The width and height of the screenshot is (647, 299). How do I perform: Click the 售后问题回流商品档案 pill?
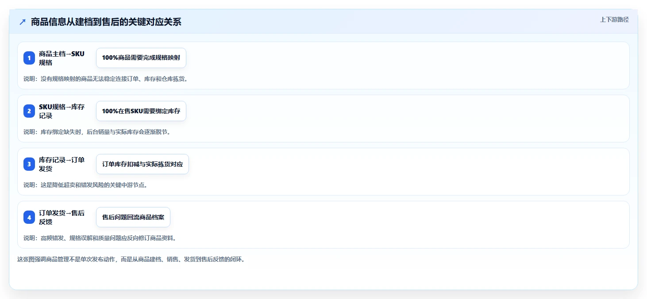click(x=133, y=217)
